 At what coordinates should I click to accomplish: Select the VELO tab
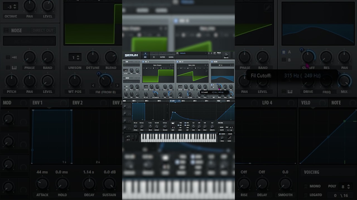[x=221, y=101]
